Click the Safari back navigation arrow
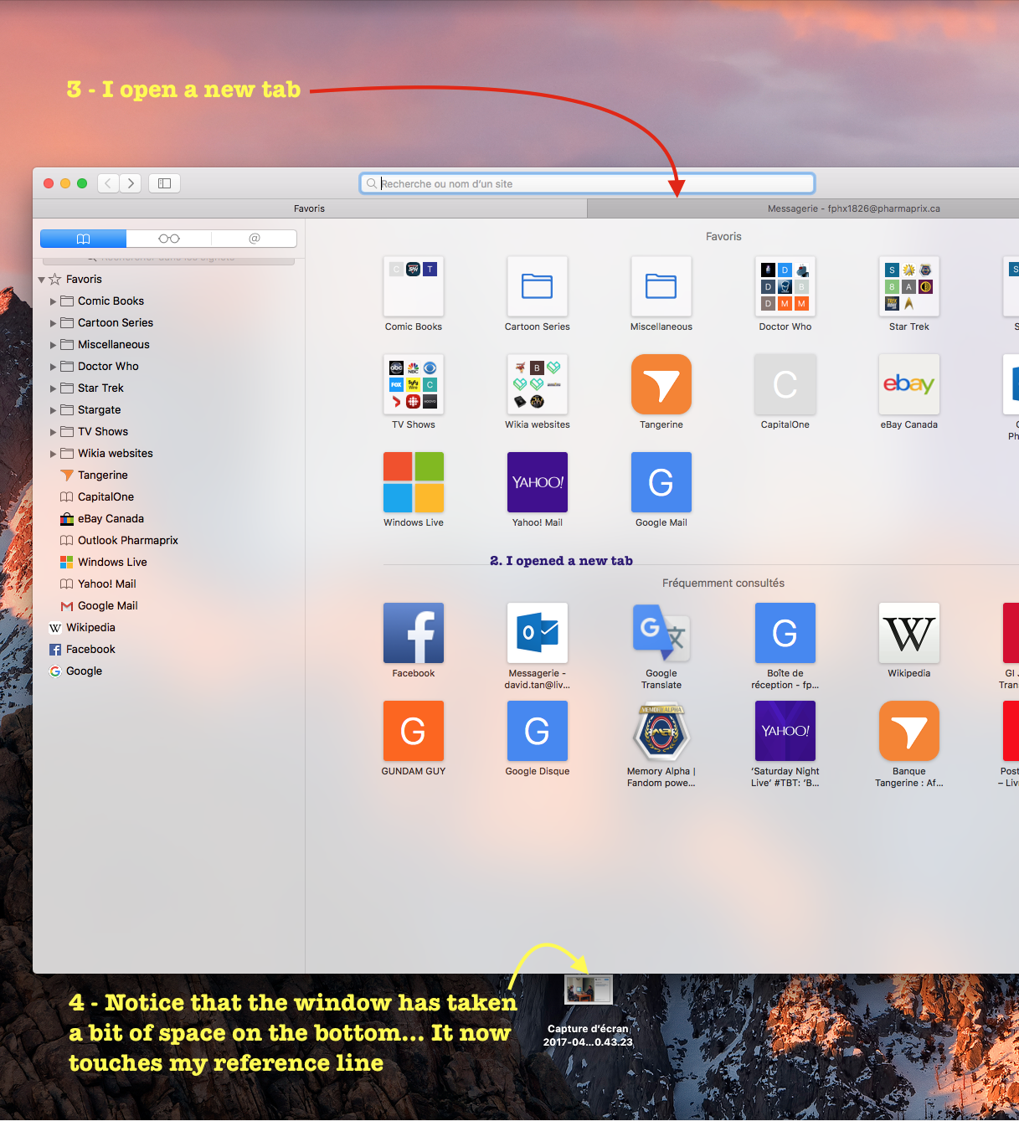The image size is (1019, 1121). point(108,183)
